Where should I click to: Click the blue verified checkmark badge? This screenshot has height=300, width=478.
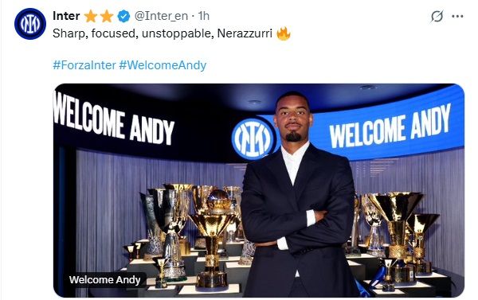point(123,16)
